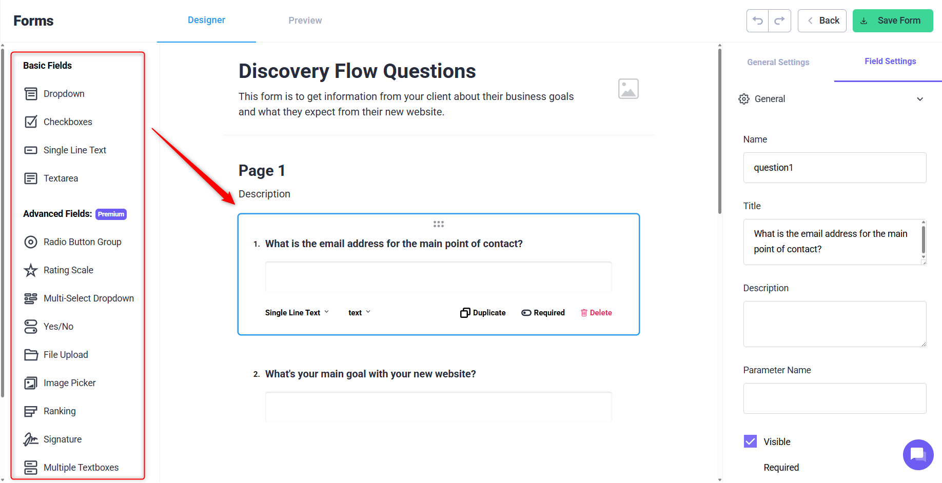Click the redo arrow icon
The height and width of the screenshot is (483, 942).
click(779, 21)
